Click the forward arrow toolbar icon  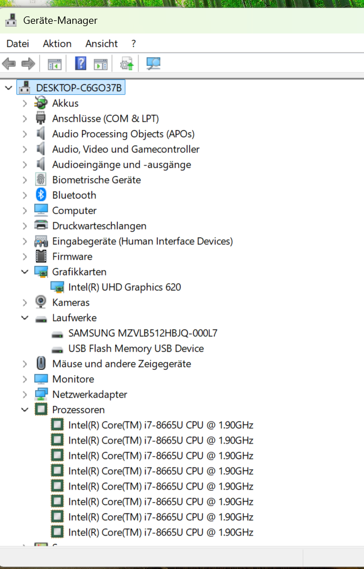[x=28, y=64]
